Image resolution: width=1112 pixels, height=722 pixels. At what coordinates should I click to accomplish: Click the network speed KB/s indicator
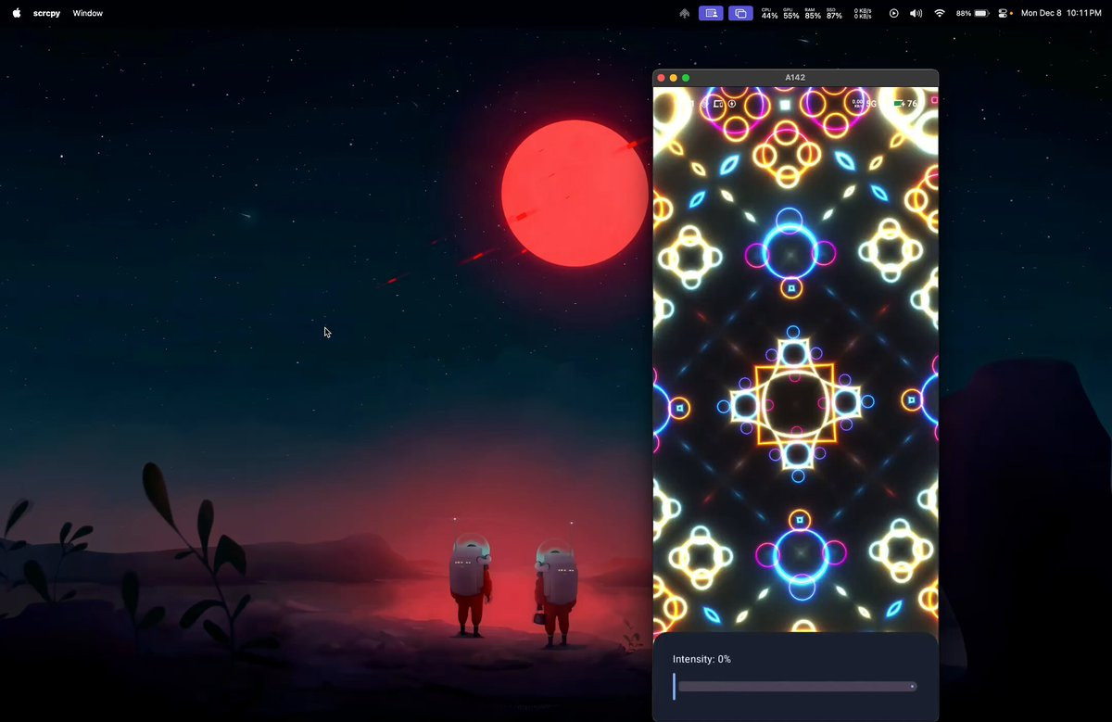click(x=862, y=14)
